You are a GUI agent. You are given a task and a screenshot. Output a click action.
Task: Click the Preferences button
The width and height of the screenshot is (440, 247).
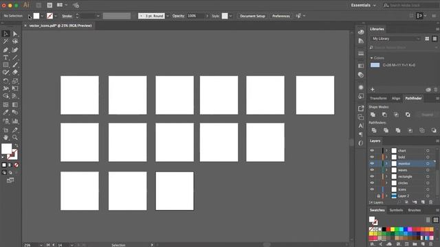tap(281, 16)
